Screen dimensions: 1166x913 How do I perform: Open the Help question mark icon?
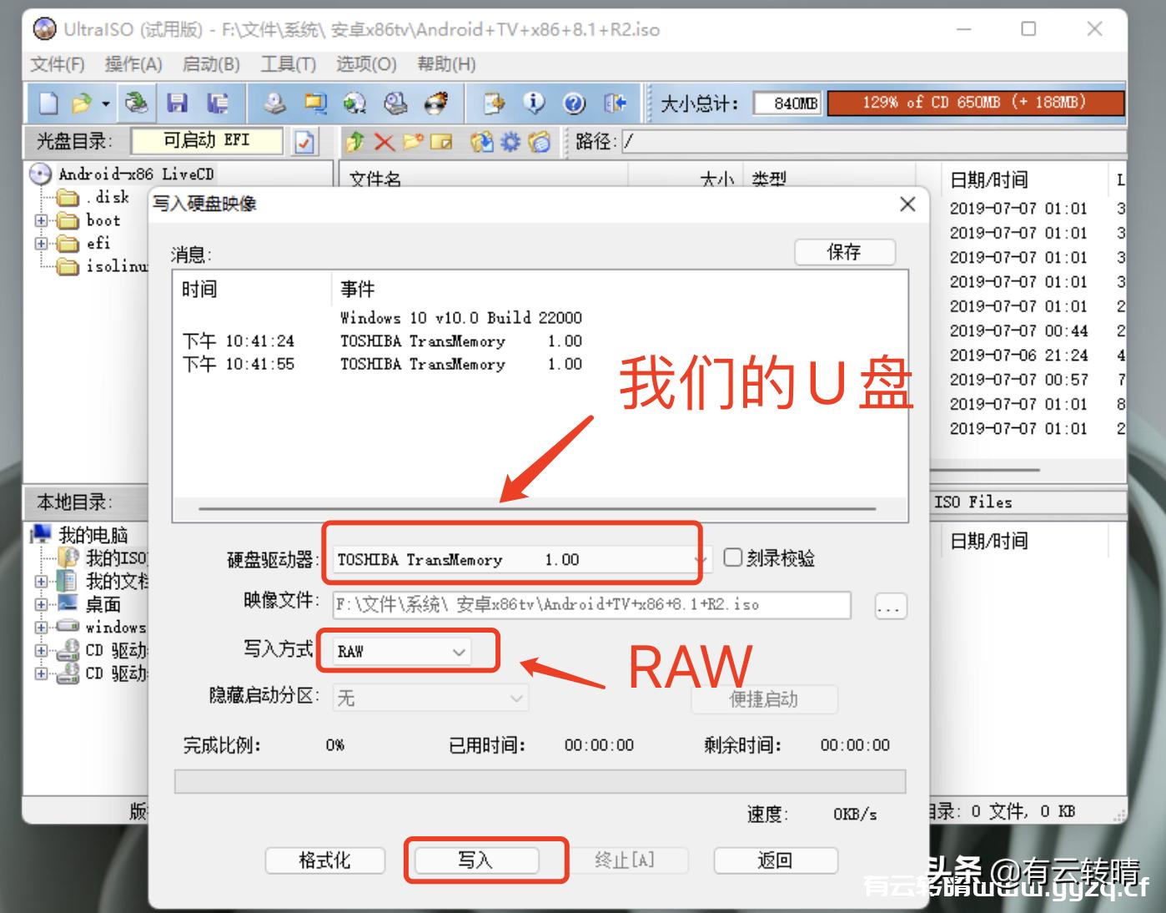tap(574, 103)
